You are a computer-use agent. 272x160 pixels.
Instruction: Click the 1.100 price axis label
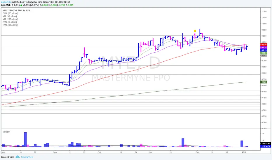264,11
